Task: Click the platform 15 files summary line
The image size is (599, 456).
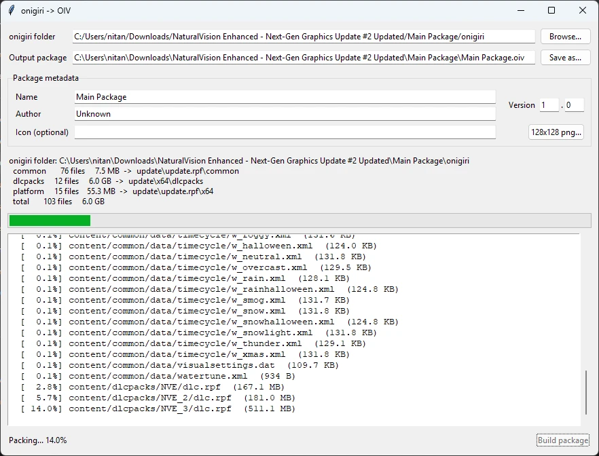Action: click(x=113, y=191)
